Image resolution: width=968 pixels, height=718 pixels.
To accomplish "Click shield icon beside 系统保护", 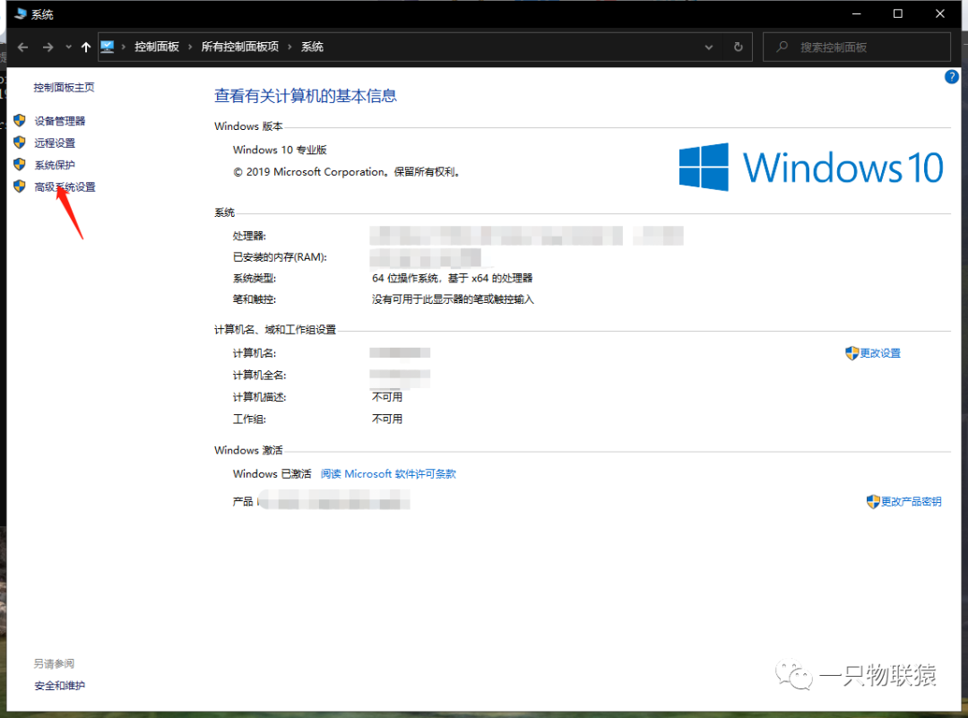I will [x=20, y=164].
